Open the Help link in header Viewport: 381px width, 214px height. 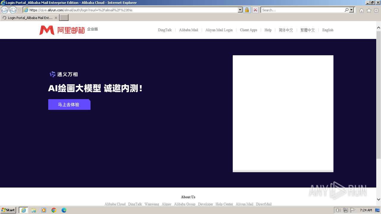coord(268,30)
